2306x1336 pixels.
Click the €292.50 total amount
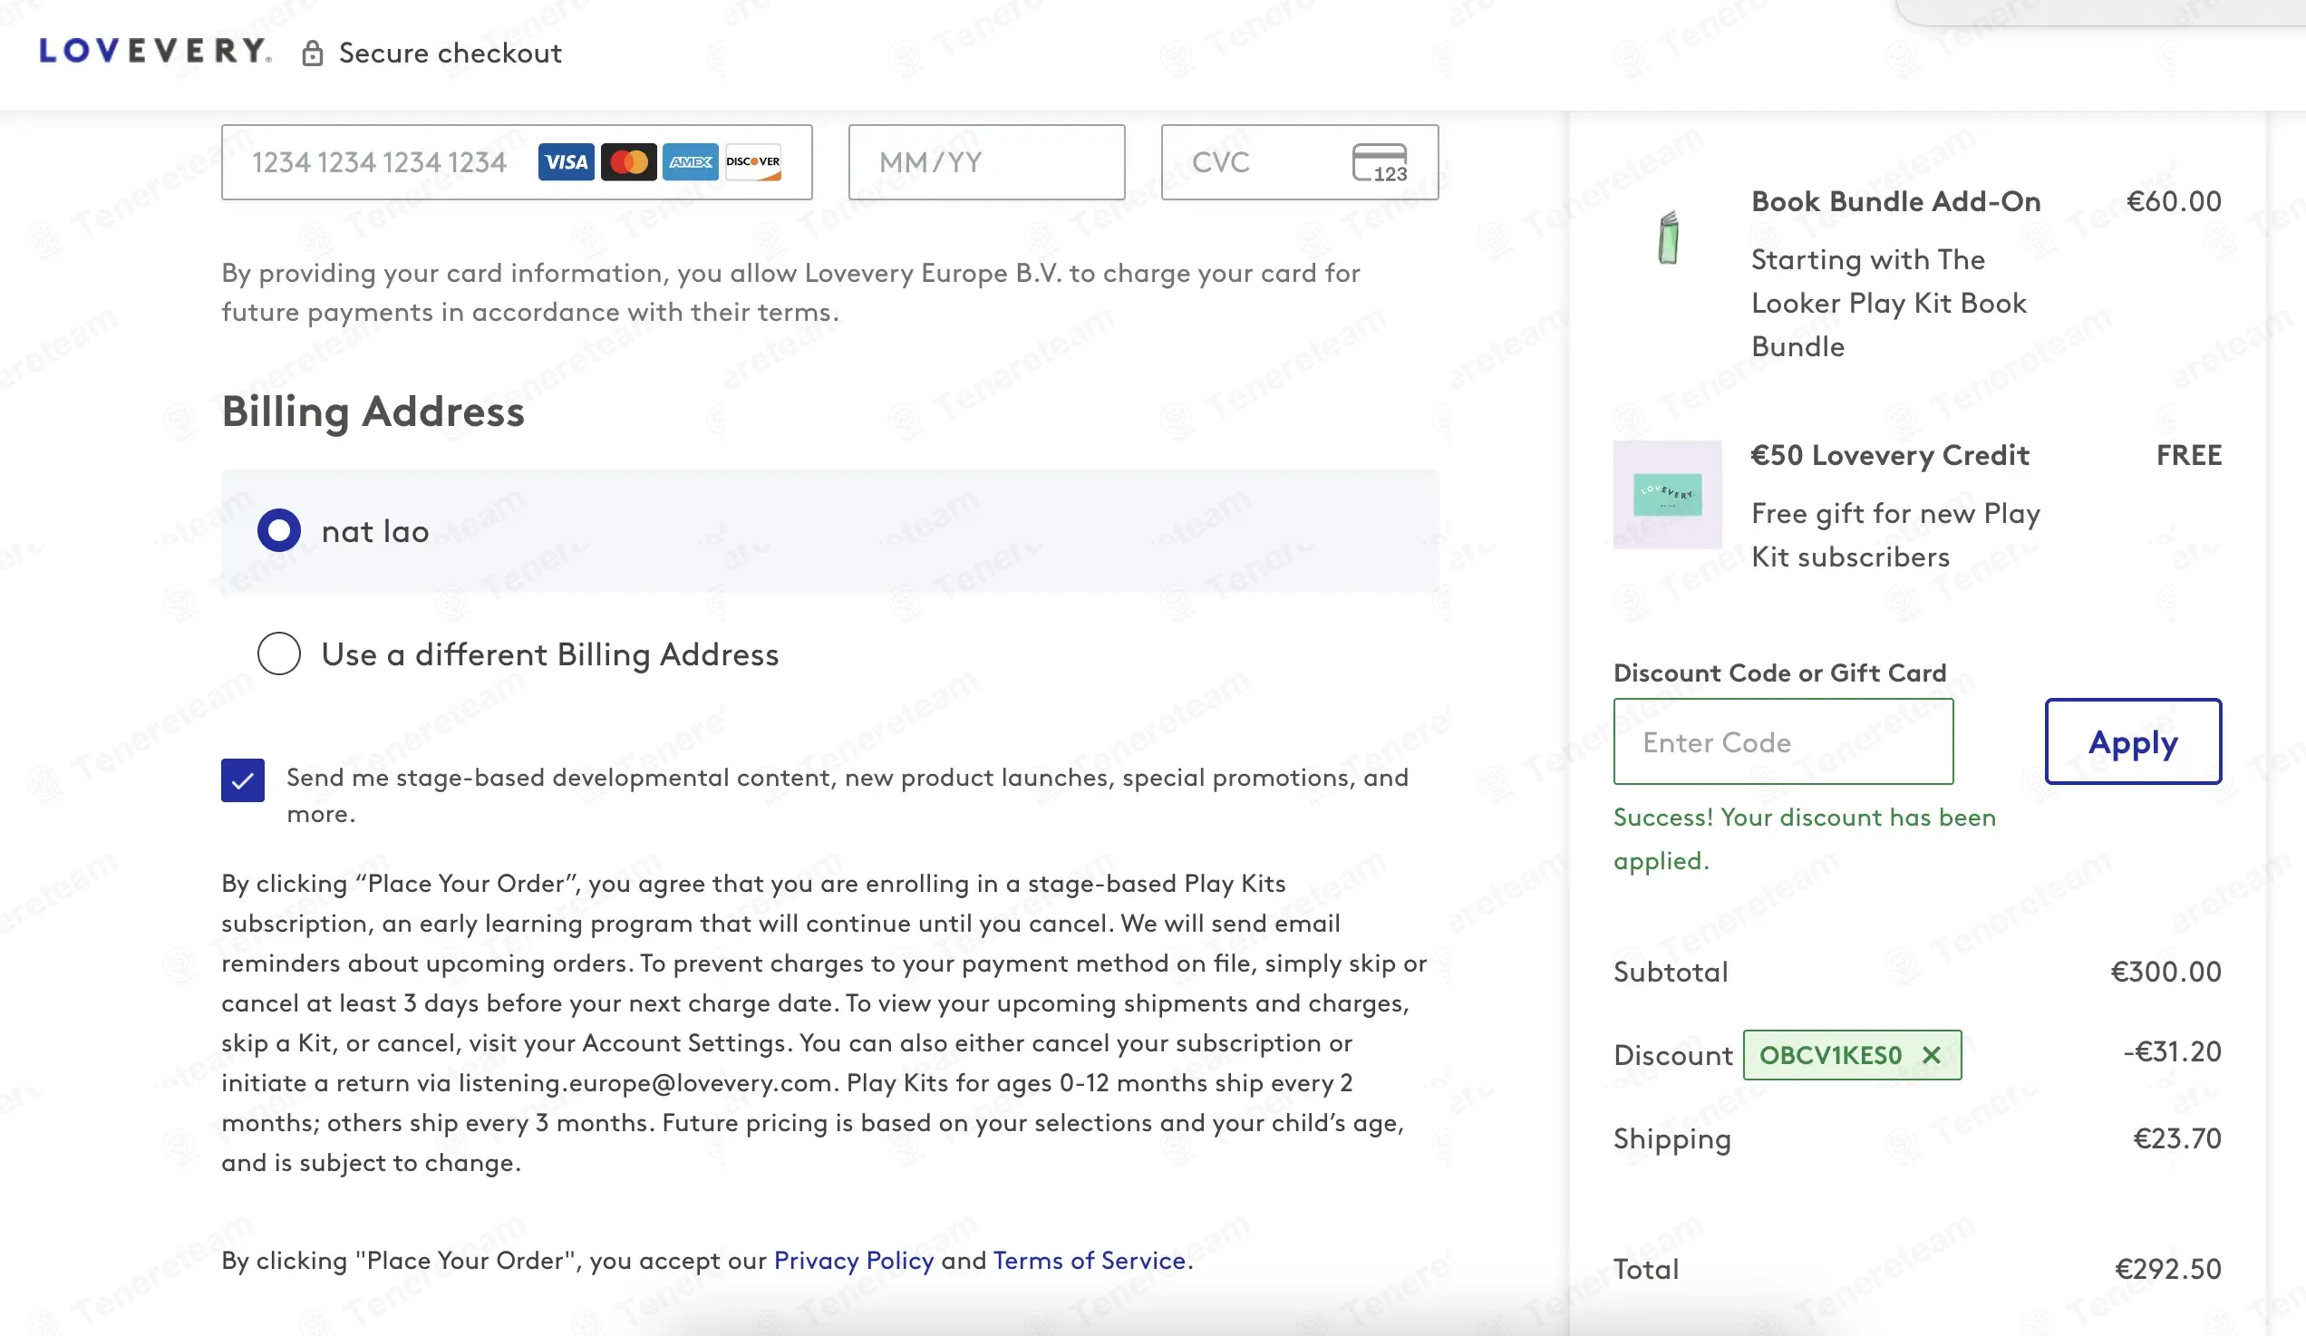2168,1268
